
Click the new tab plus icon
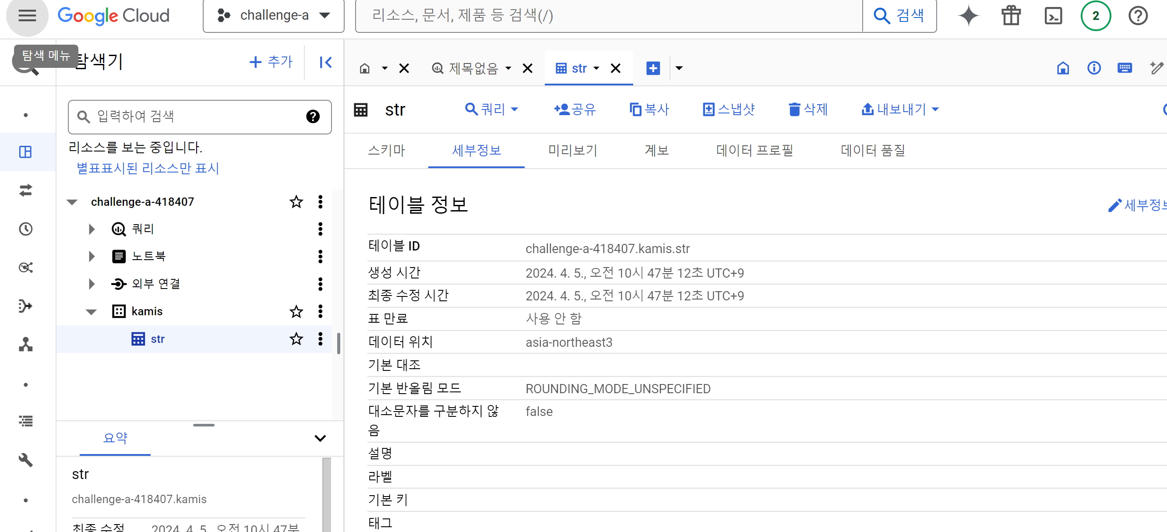[653, 68]
